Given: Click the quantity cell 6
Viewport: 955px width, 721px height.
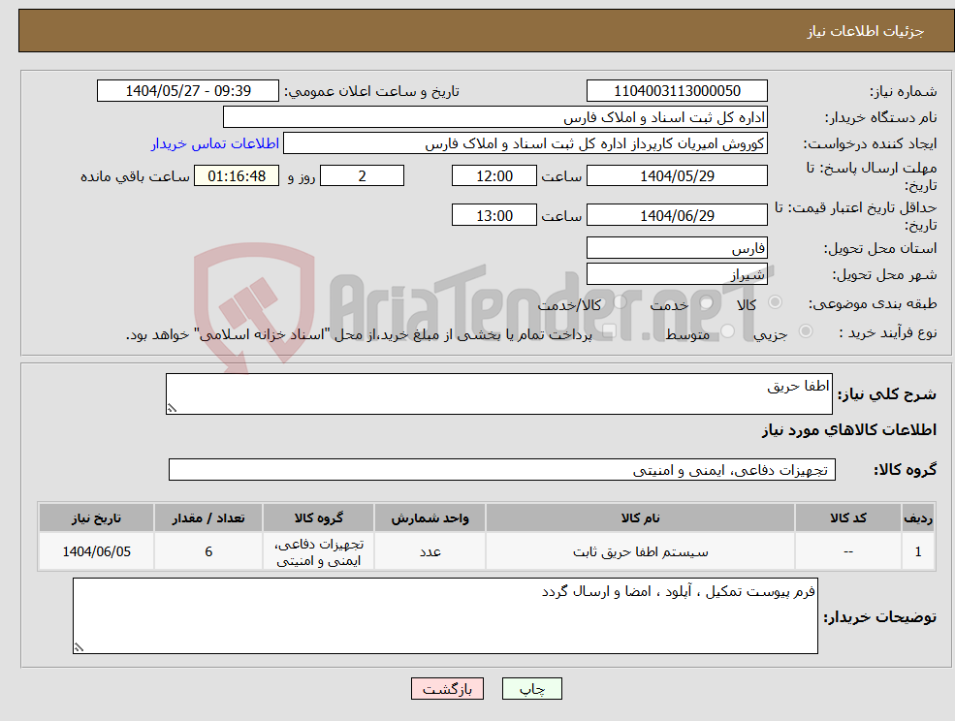Looking at the screenshot, I should tap(208, 551).
